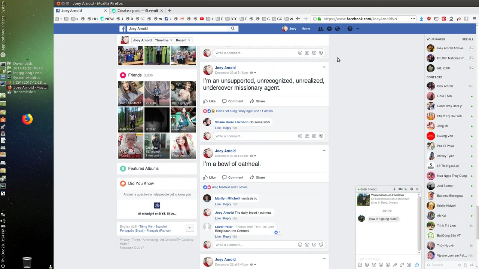479x269 pixels.
Task: Open chat options gear in Josh Friend chat
Action: 412,189
